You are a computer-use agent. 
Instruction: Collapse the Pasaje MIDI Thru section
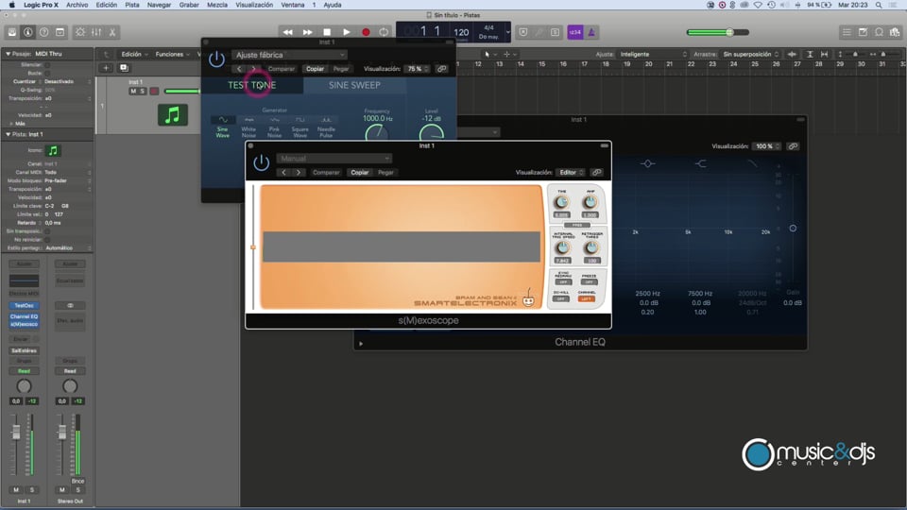9,54
